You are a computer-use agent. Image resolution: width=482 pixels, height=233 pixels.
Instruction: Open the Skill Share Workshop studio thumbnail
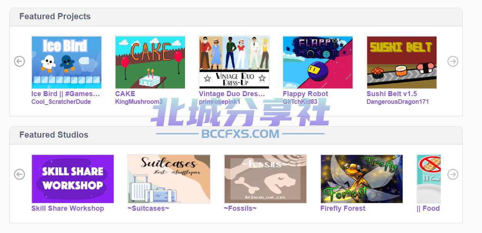[73, 179]
